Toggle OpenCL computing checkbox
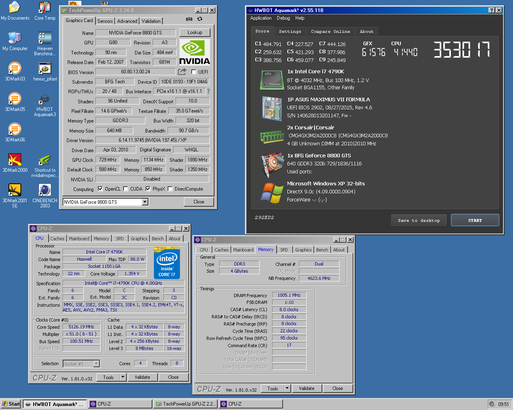This screenshot has width=513, height=410. click(100, 189)
